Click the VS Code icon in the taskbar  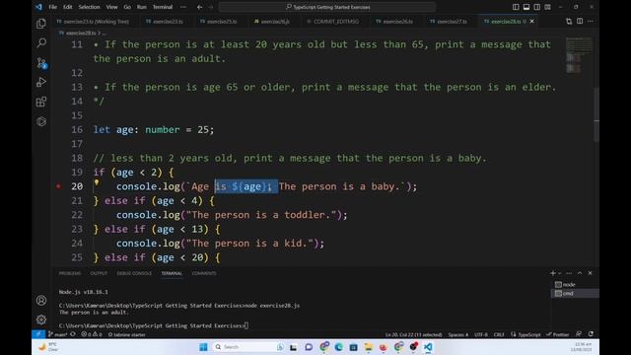coord(428,347)
